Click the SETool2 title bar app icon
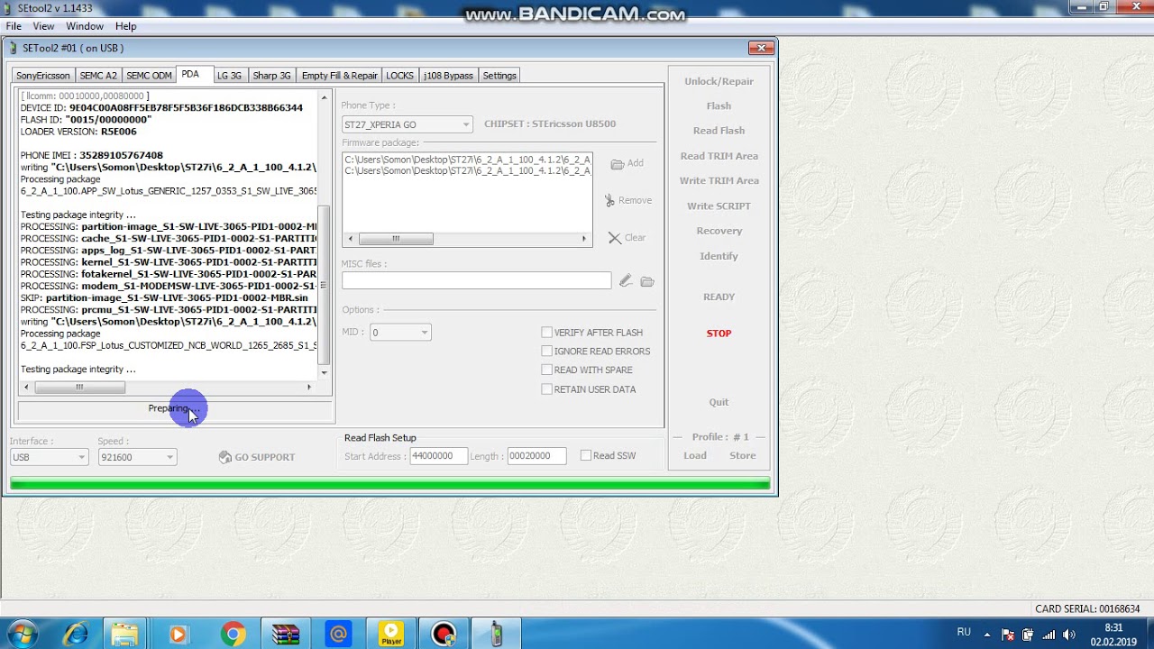This screenshot has height=649, width=1154. (9, 8)
